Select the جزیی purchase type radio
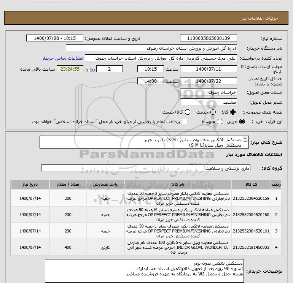 point(242,122)
